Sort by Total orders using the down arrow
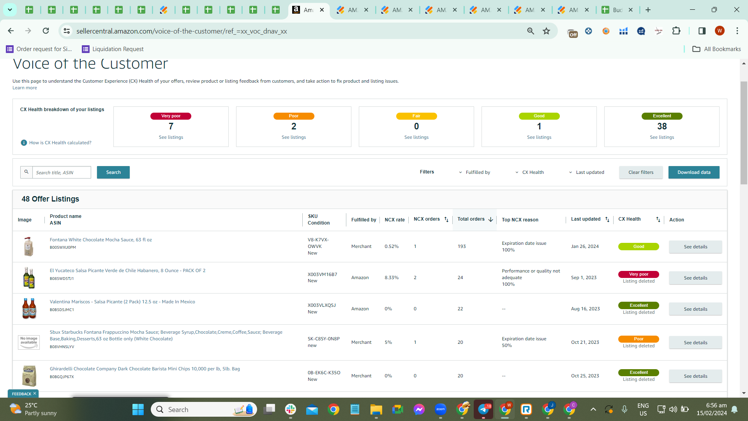The height and width of the screenshot is (421, 748). tap(490, 219)
